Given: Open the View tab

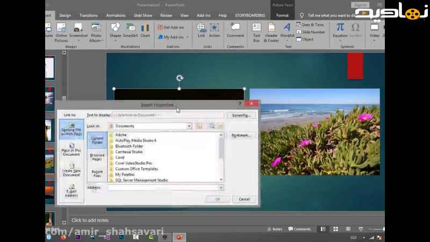Looking at the screenshot, I should pos(184,16).
